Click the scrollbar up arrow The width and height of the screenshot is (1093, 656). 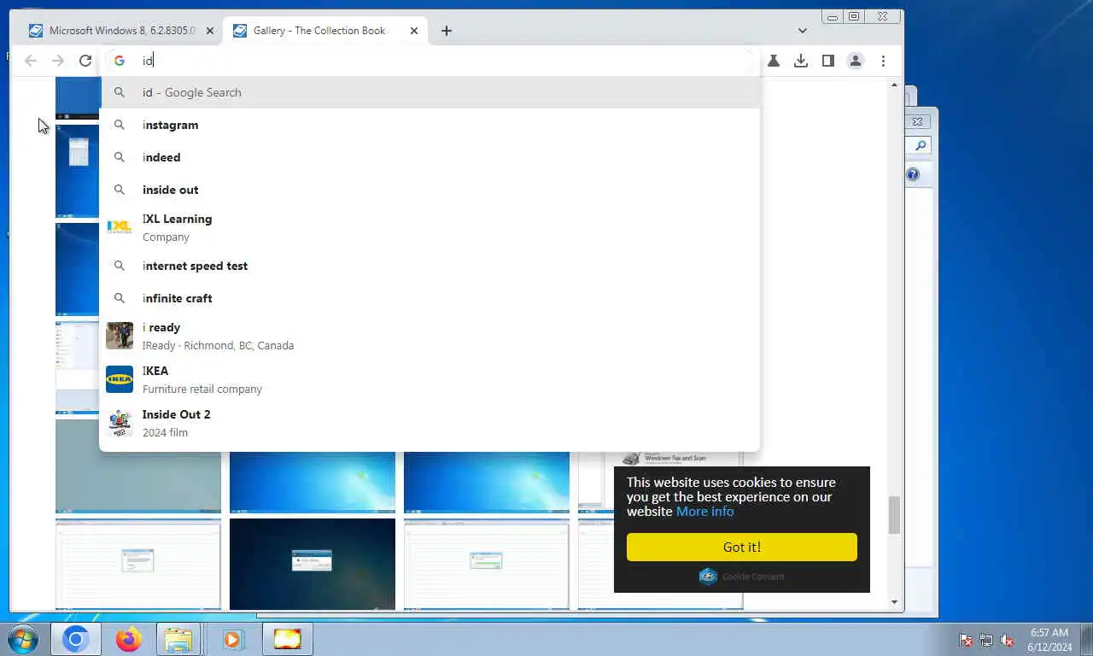point(895,85)
